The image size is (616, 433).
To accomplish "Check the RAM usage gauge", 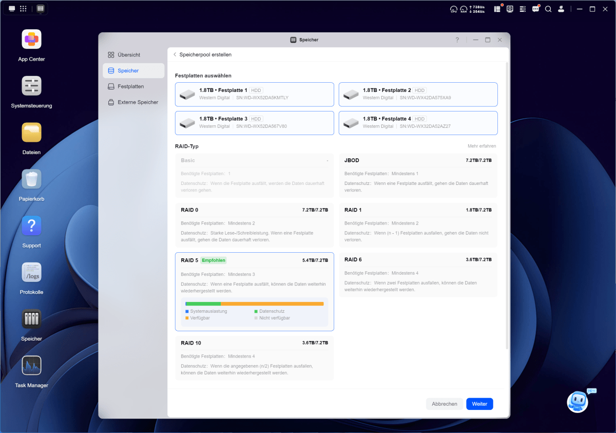I will (464, 9).
